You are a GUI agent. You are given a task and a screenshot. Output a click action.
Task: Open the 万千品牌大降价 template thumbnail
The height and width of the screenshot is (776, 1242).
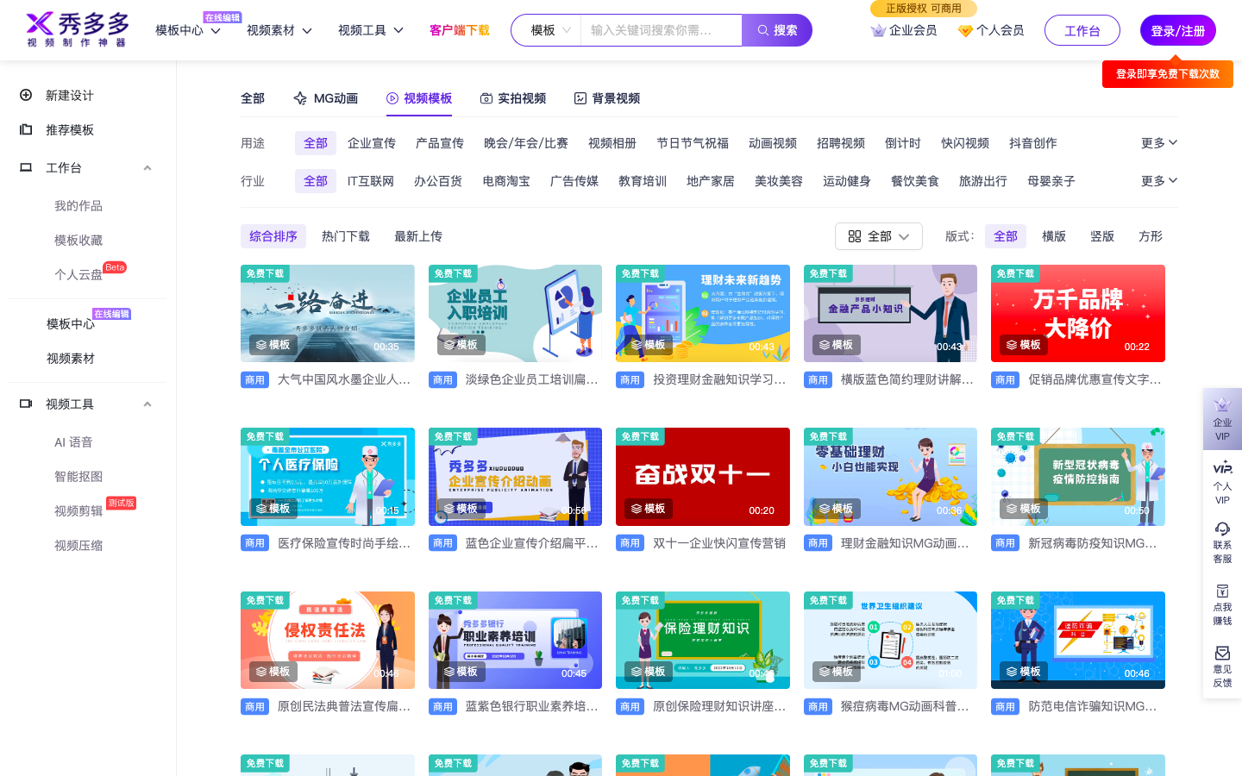1077,313
